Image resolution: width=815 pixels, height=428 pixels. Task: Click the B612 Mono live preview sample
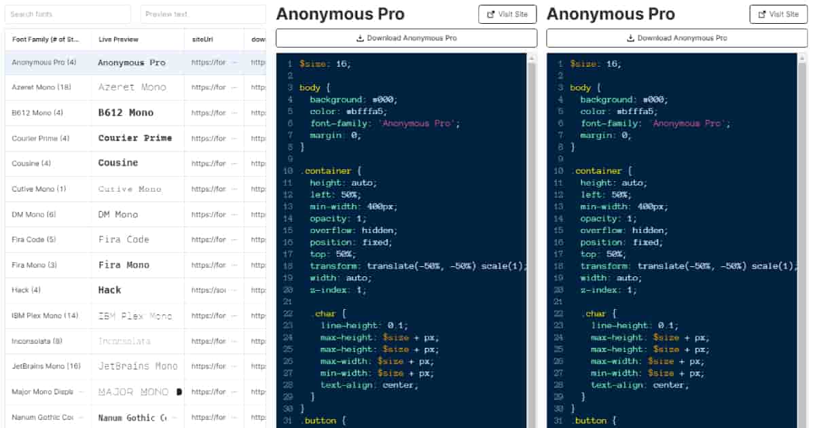(x=126, y=113)
